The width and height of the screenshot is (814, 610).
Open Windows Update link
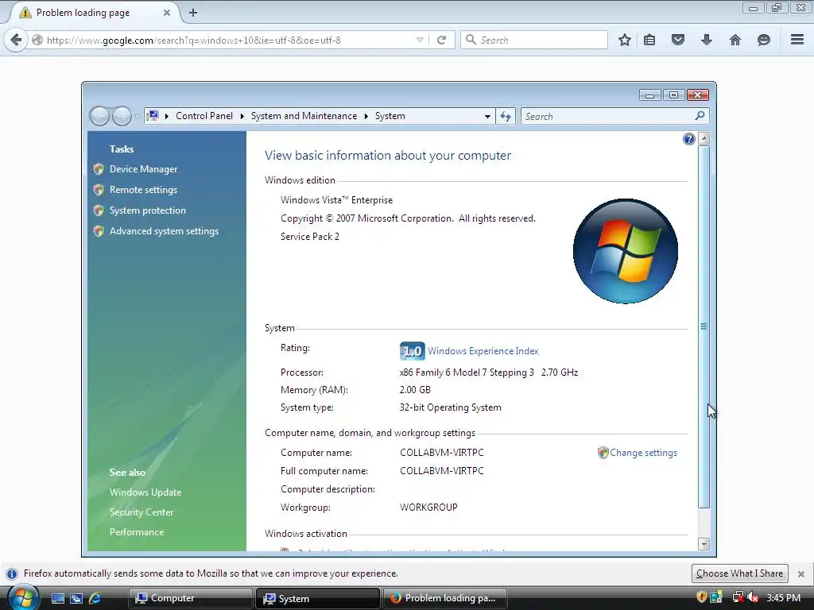point(145,492)
